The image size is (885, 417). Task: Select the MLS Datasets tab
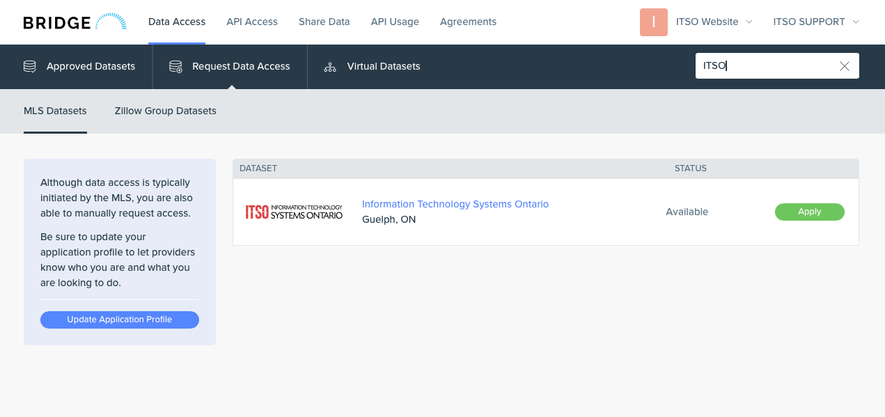point(55,111)
